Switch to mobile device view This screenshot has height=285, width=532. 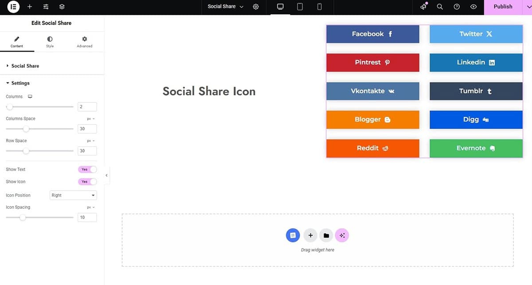tap(319, 7)
